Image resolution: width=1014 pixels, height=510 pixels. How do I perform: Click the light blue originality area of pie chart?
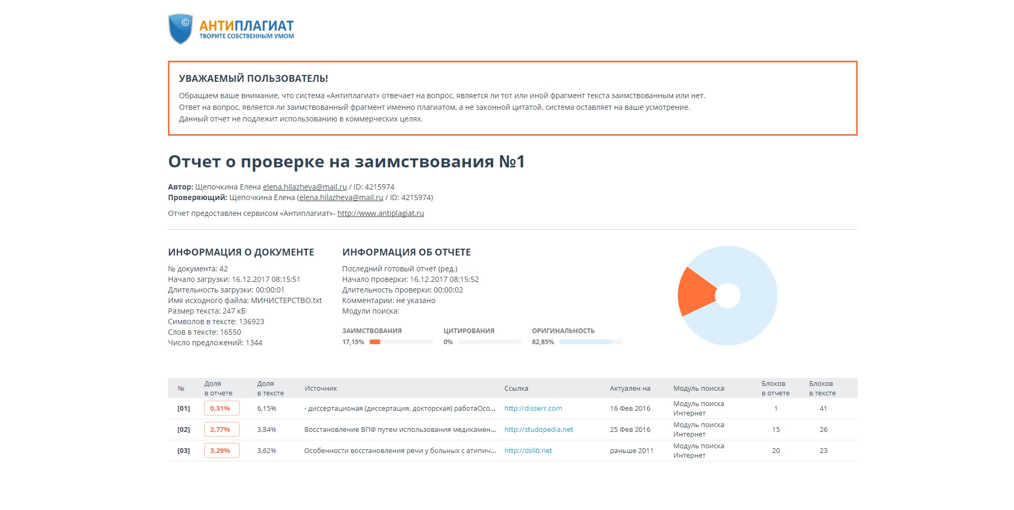pyautogui.click(x=750, y=317)
